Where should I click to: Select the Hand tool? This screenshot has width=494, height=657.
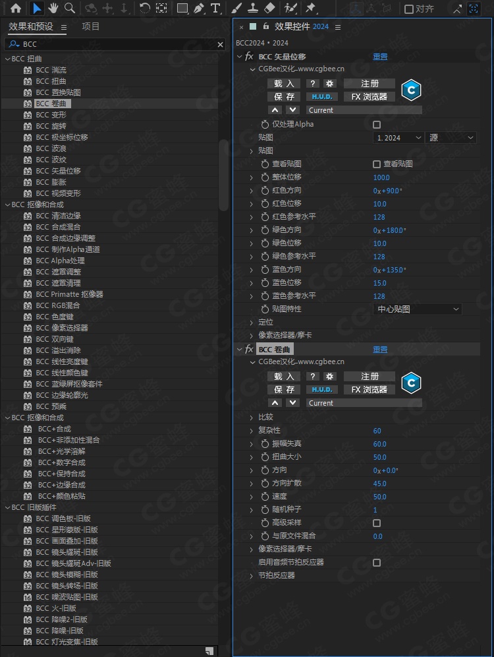point(53,8)
